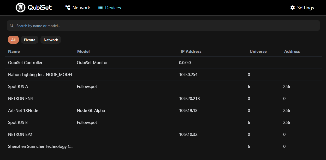Open the Devices tab in navigation bar

[x=113, y=8]
